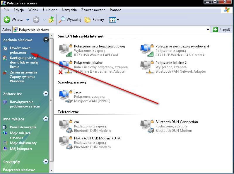234x174 pixels.
Task: Open Mój komputer link
Action: coord(21,149)
